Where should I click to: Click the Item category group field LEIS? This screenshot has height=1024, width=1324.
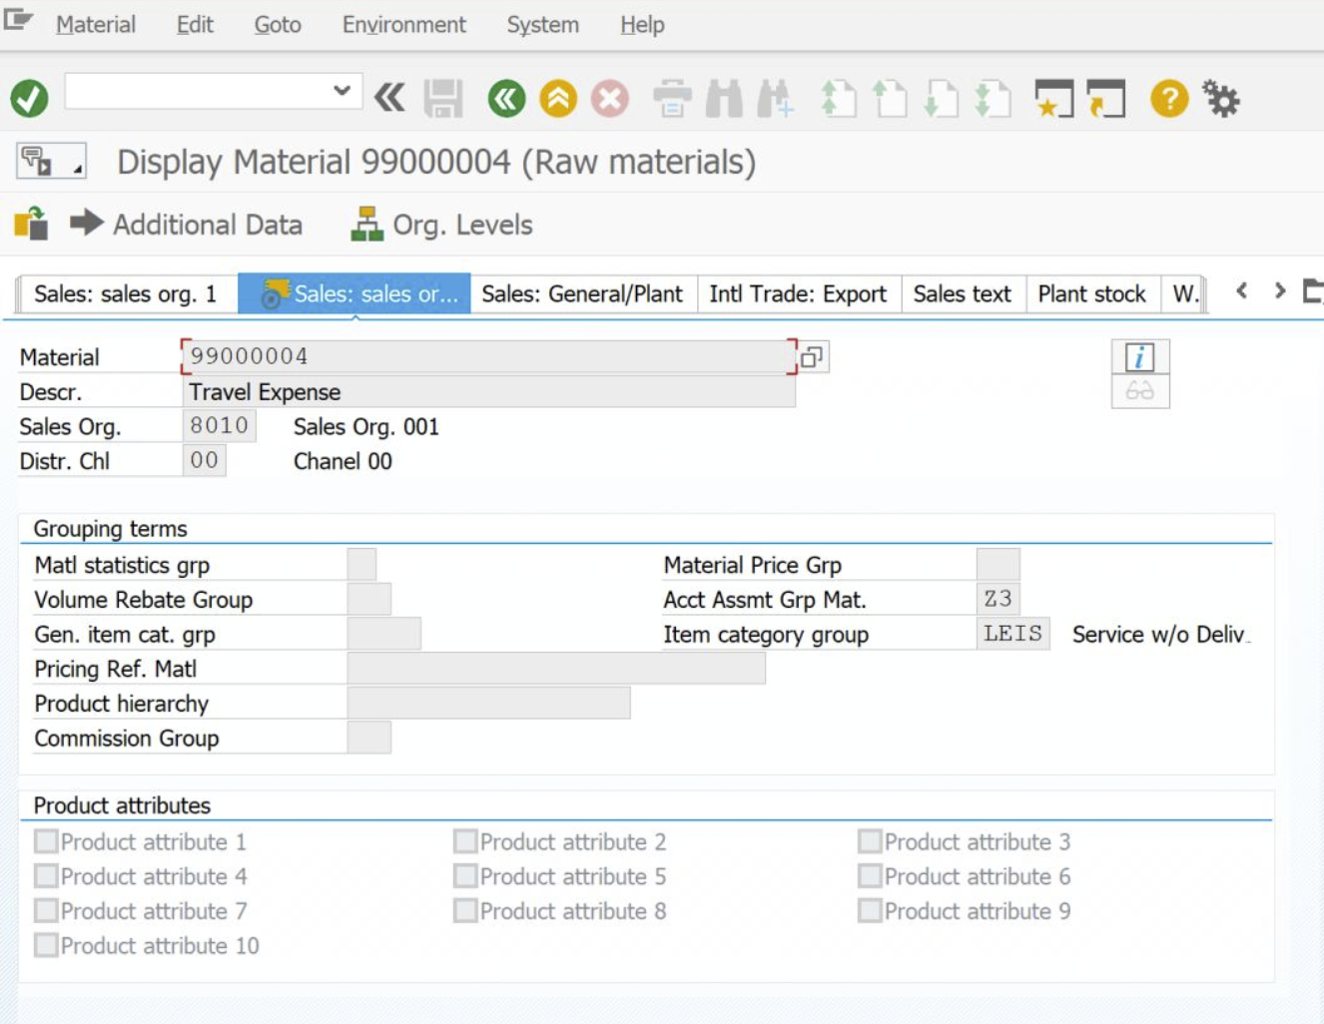coord(1012,634)
